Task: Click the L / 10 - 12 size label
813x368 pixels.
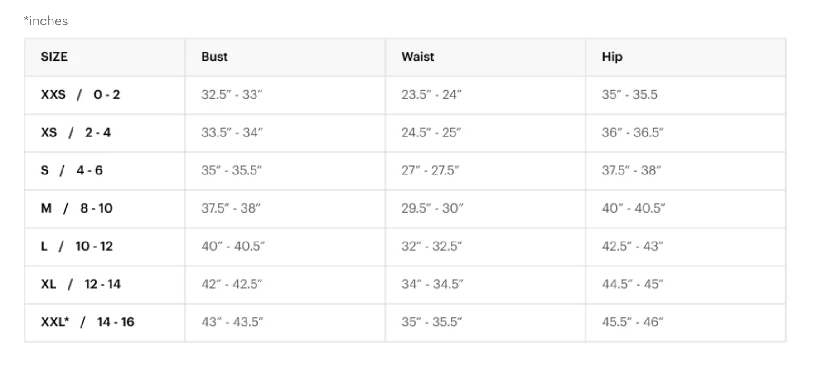Action: click(77, 246)
